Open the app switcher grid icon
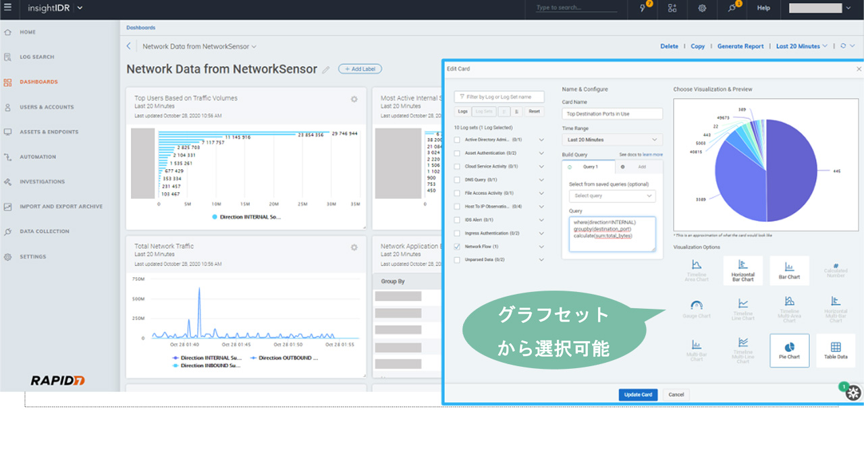This screenshot has height=472, width=864. [672, 8]
